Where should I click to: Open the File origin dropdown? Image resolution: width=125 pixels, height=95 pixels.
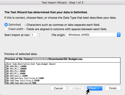tap(93, 35)
